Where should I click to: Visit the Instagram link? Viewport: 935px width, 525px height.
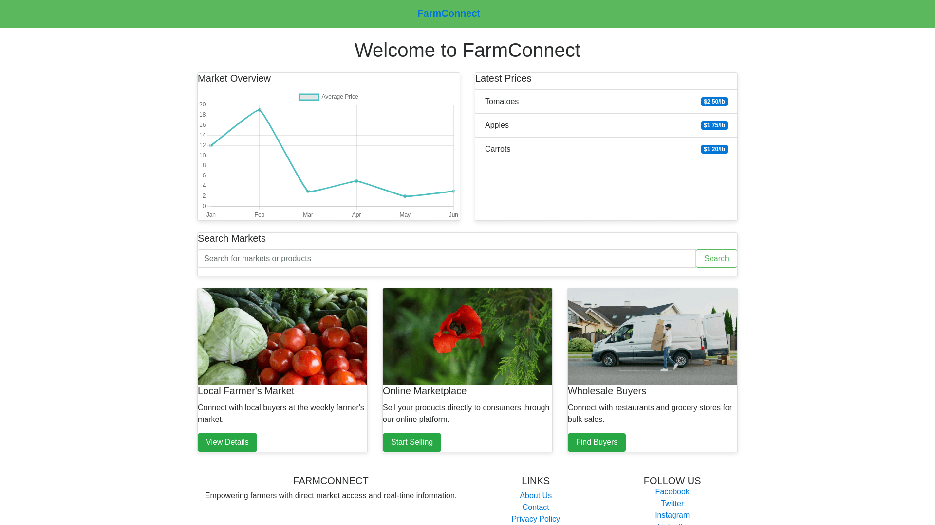point(672,515)
